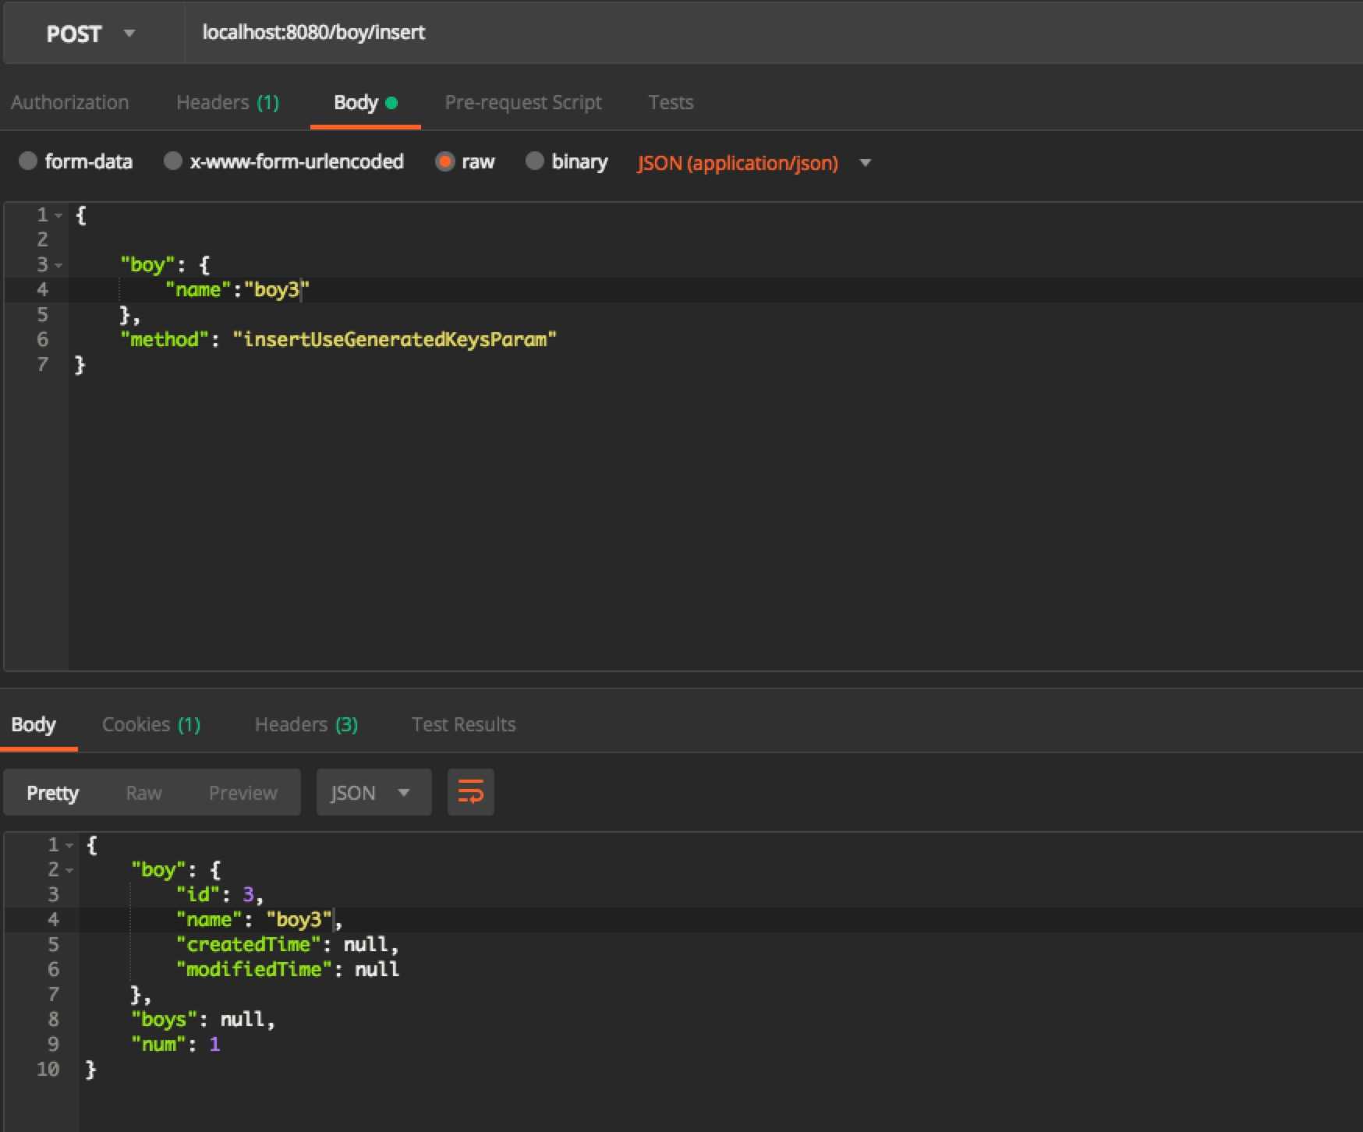Open the request Headers (1) tab
1363x1132 pixels.
point(228,103)
